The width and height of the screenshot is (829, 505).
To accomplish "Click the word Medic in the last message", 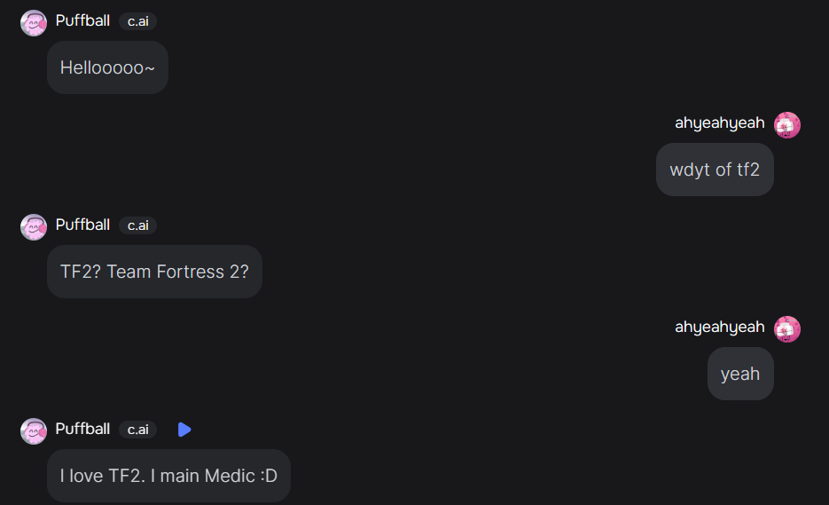I will tap(230, 476).
